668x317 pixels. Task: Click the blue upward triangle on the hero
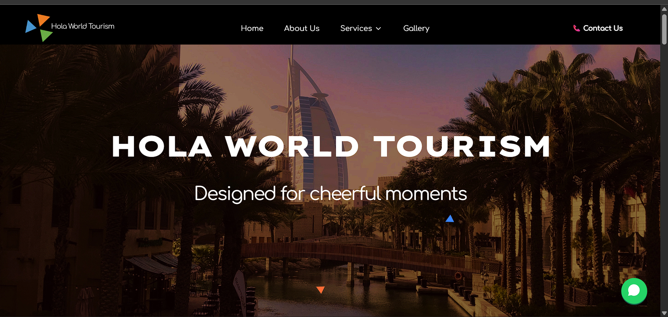point(450,219)
